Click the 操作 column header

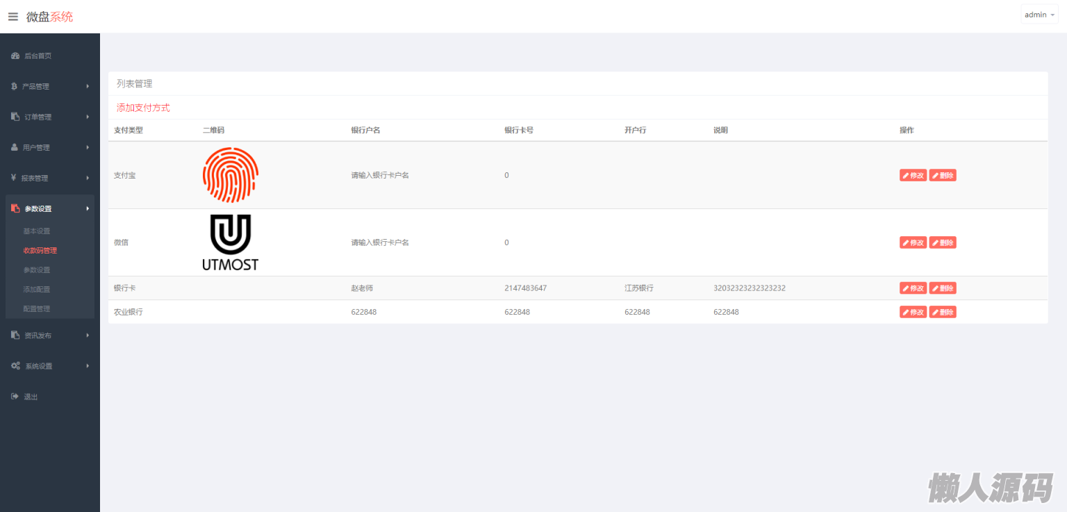click(907, 130)
